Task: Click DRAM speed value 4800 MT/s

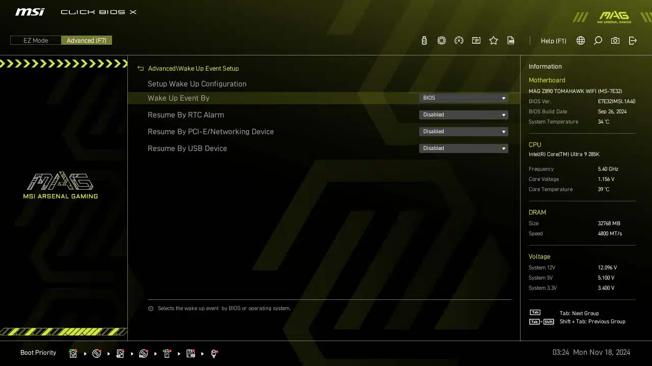Action: click(610, 234)
